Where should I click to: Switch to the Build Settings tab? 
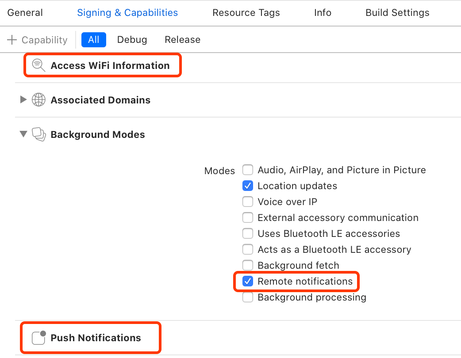click(x=397, y=13)
